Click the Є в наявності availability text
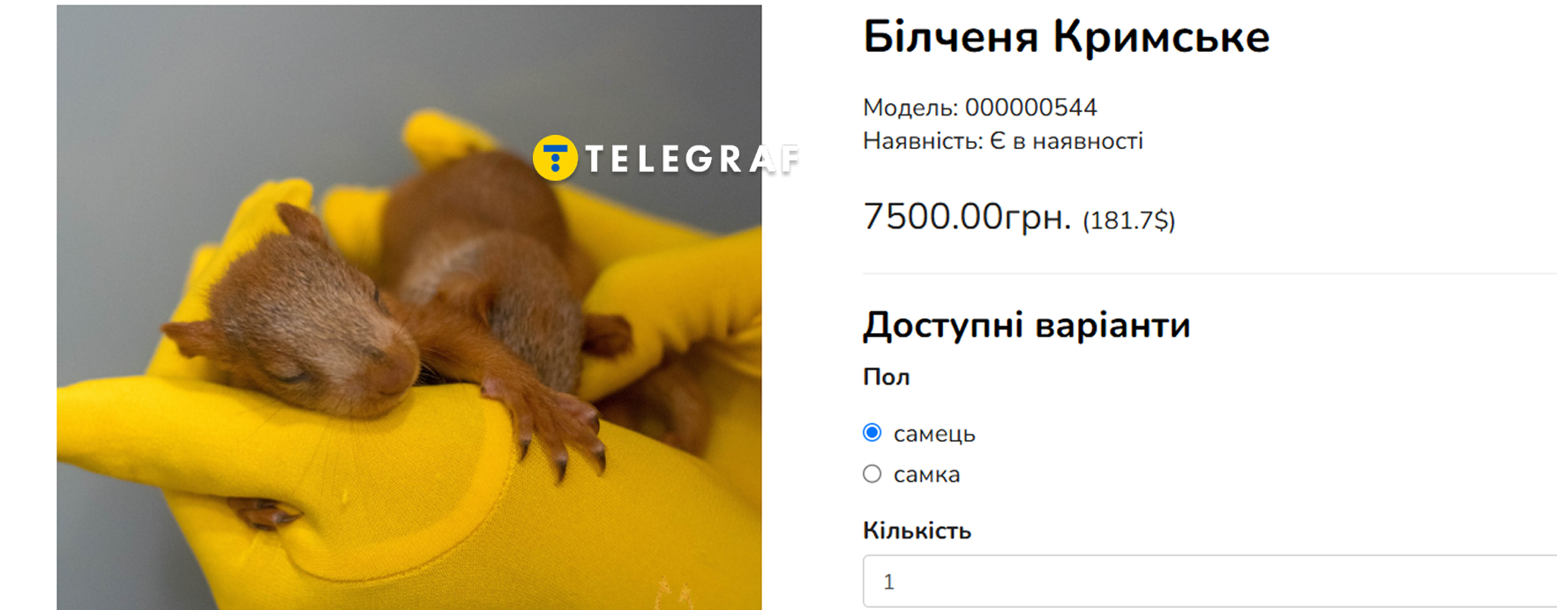This screenshot has height=610, width=1557. pos(1066,141)
